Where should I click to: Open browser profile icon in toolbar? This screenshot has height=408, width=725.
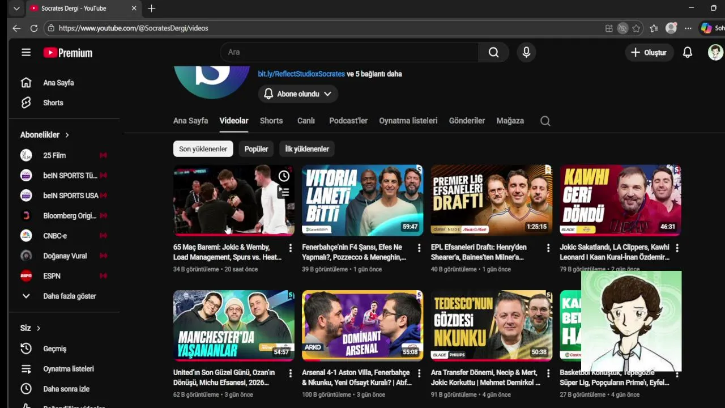tap(671, 28)
